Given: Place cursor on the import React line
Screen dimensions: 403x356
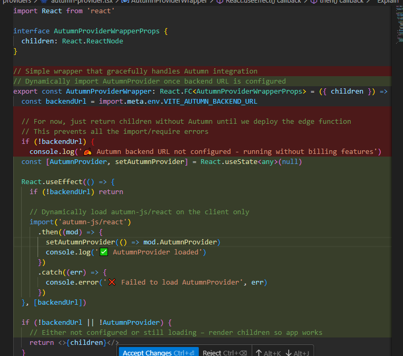Looking at the screenshot, I should (x=63, y=11).
